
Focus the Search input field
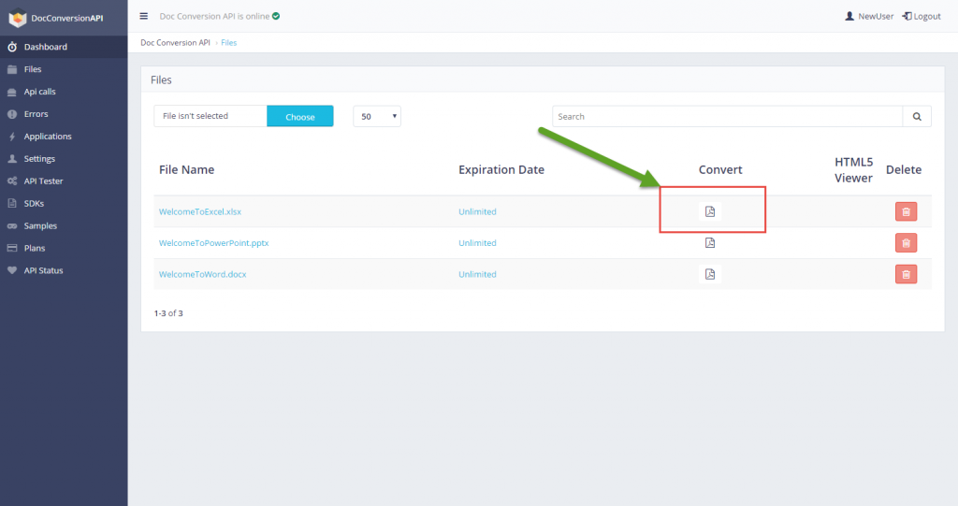pos(727,116)
